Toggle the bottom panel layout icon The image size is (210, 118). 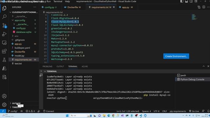point(186,1)
